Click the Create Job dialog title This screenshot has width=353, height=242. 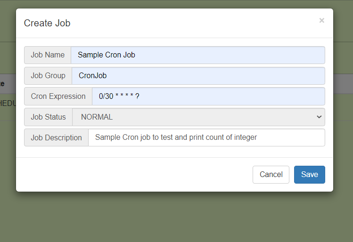[x=47, y=23]
